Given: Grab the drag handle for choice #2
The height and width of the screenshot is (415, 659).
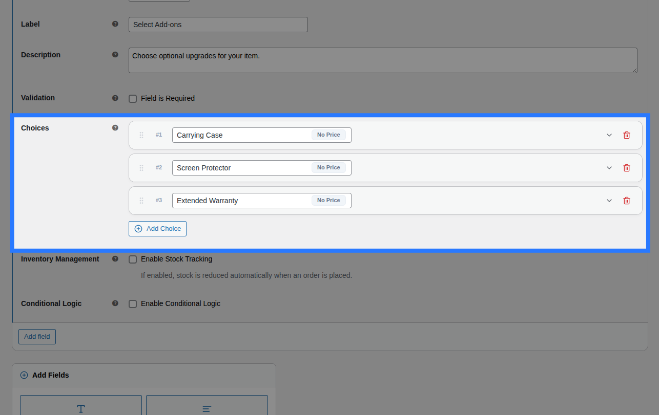Looking at the screenshot, I should point(141,168).
